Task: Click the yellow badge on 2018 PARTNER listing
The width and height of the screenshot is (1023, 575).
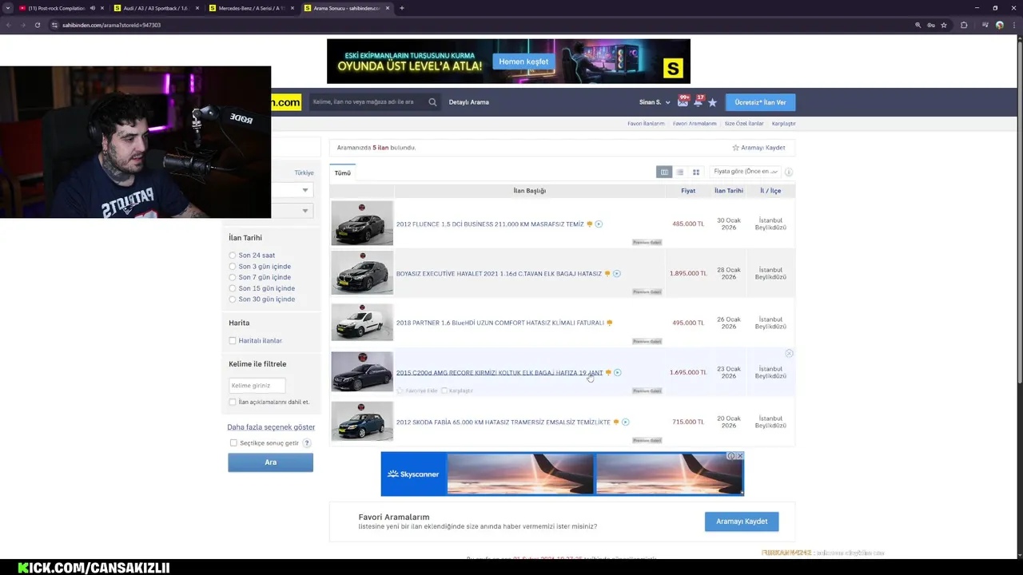Action: (x=610, y=323)
